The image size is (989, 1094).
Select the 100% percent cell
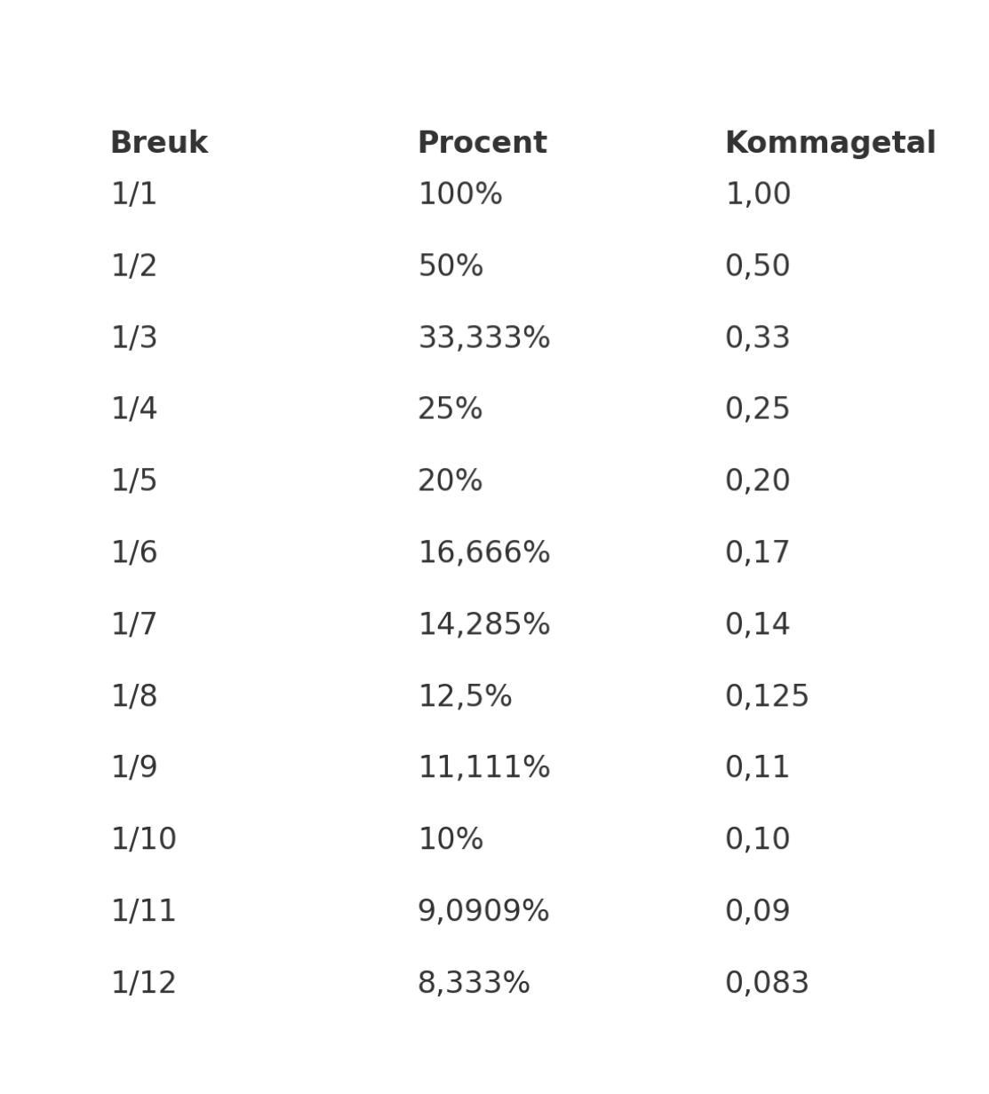(x=460, y=194)
